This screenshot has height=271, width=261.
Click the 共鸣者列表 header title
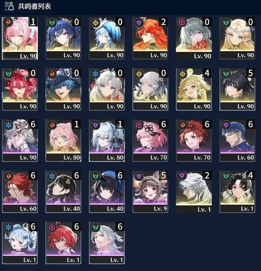click(34, 6)
